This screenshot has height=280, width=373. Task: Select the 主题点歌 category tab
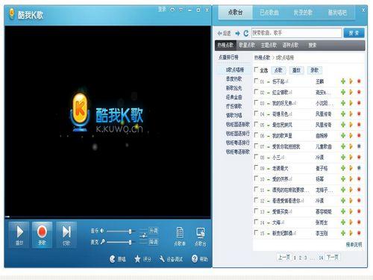[x=269, y=45]
